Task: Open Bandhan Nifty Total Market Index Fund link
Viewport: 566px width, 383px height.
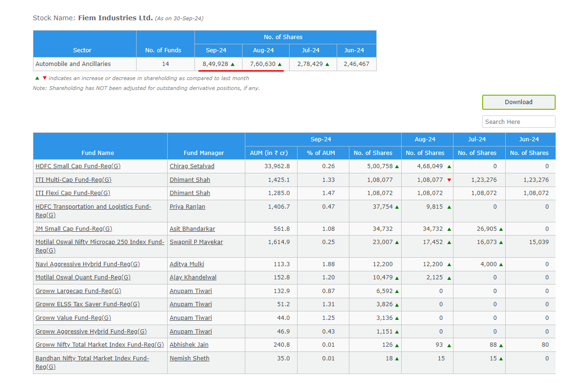Action: coord(92,362)
